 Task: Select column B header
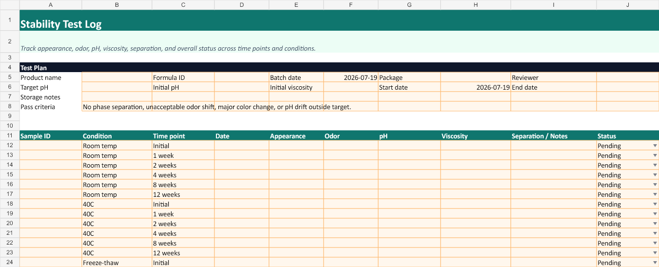point(117,5)
